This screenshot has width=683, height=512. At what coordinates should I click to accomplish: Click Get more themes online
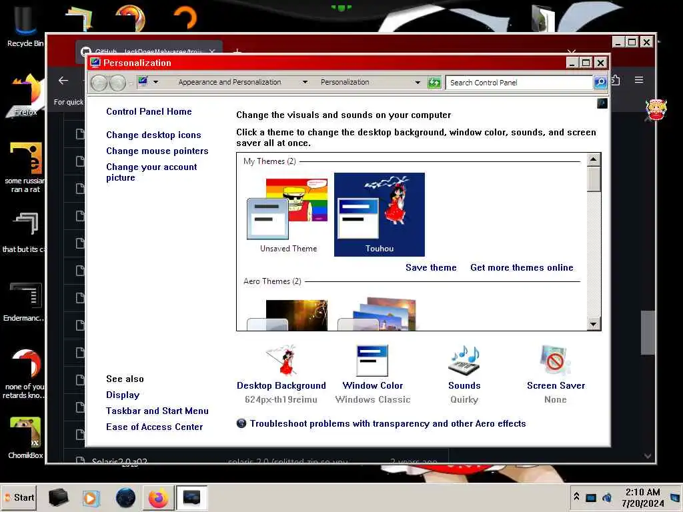pos(522,268)
